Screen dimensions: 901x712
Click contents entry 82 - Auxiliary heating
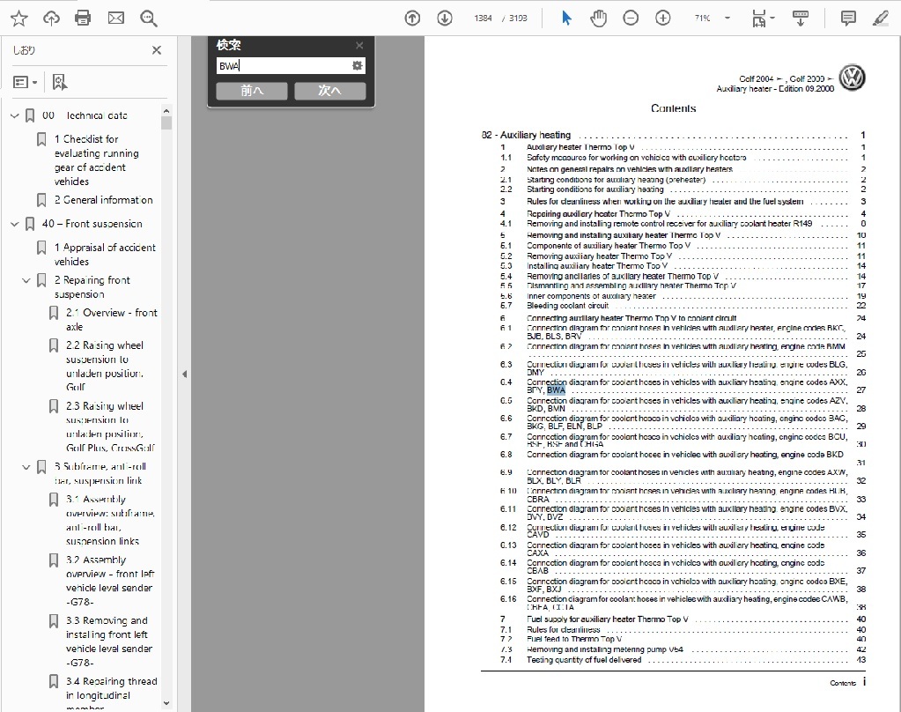(526, 135)
